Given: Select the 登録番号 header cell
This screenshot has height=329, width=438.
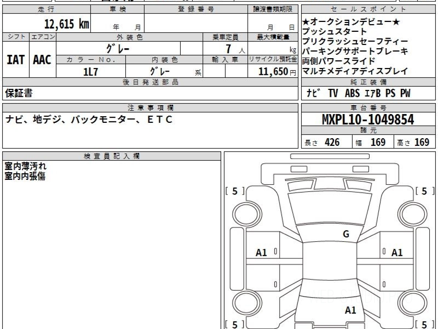Looking at the screenshot, I should point(196,10).
